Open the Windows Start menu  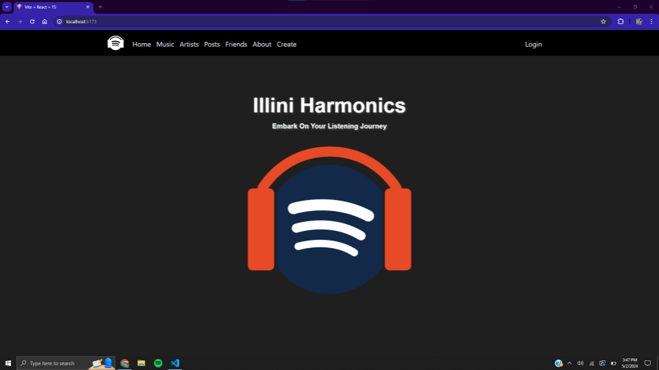pyautogui.click(x=8, y=363)
